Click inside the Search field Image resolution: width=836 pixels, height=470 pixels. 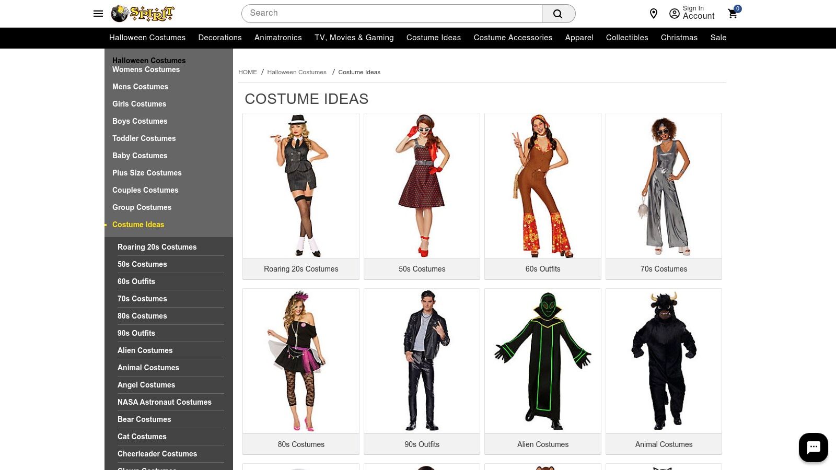392,14
